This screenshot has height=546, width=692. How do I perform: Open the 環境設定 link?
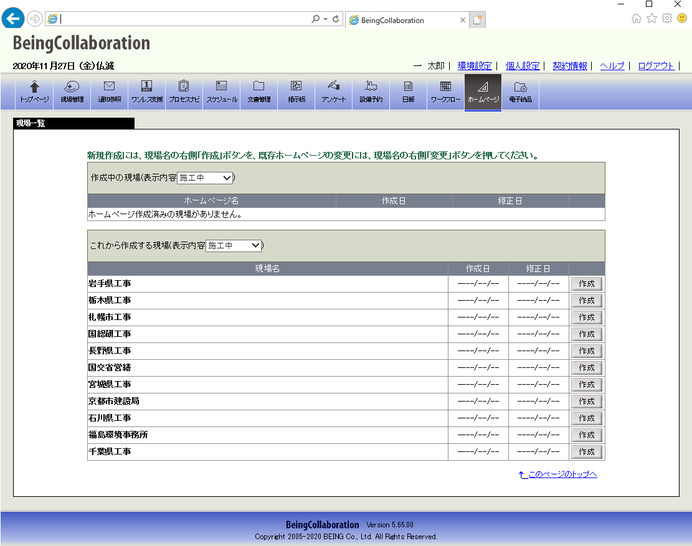pyautogui.click(x=475, y=66)
